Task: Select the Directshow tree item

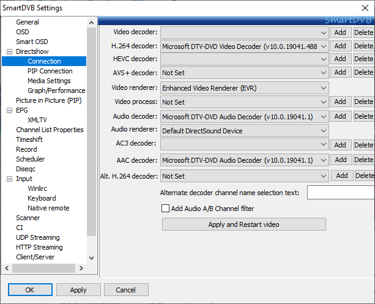Action: pos(32,51)
